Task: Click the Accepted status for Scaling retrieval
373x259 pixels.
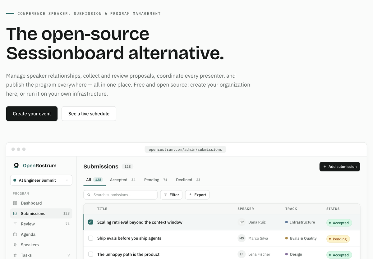Action: click(x=339, y=223)
